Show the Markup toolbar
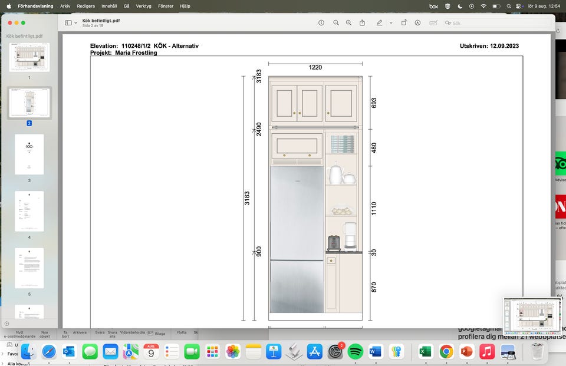The width and height of the screenshot is (566, 366). click(x=417, y=22)
